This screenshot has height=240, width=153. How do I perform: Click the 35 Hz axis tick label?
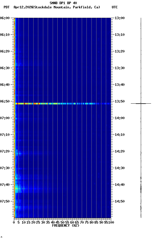pyautogui.click(x=48, y=223)
